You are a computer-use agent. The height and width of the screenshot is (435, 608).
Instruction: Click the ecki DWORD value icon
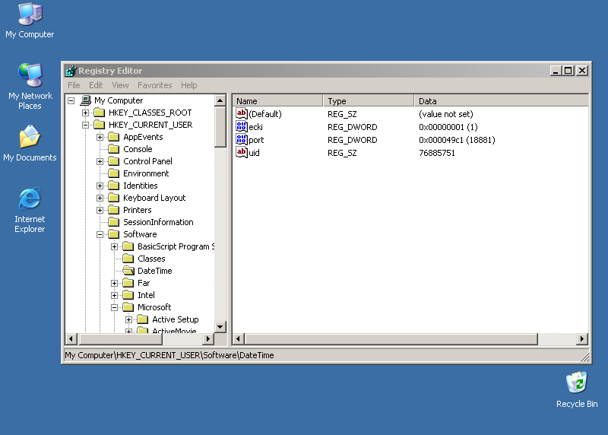tap(242, 126)
